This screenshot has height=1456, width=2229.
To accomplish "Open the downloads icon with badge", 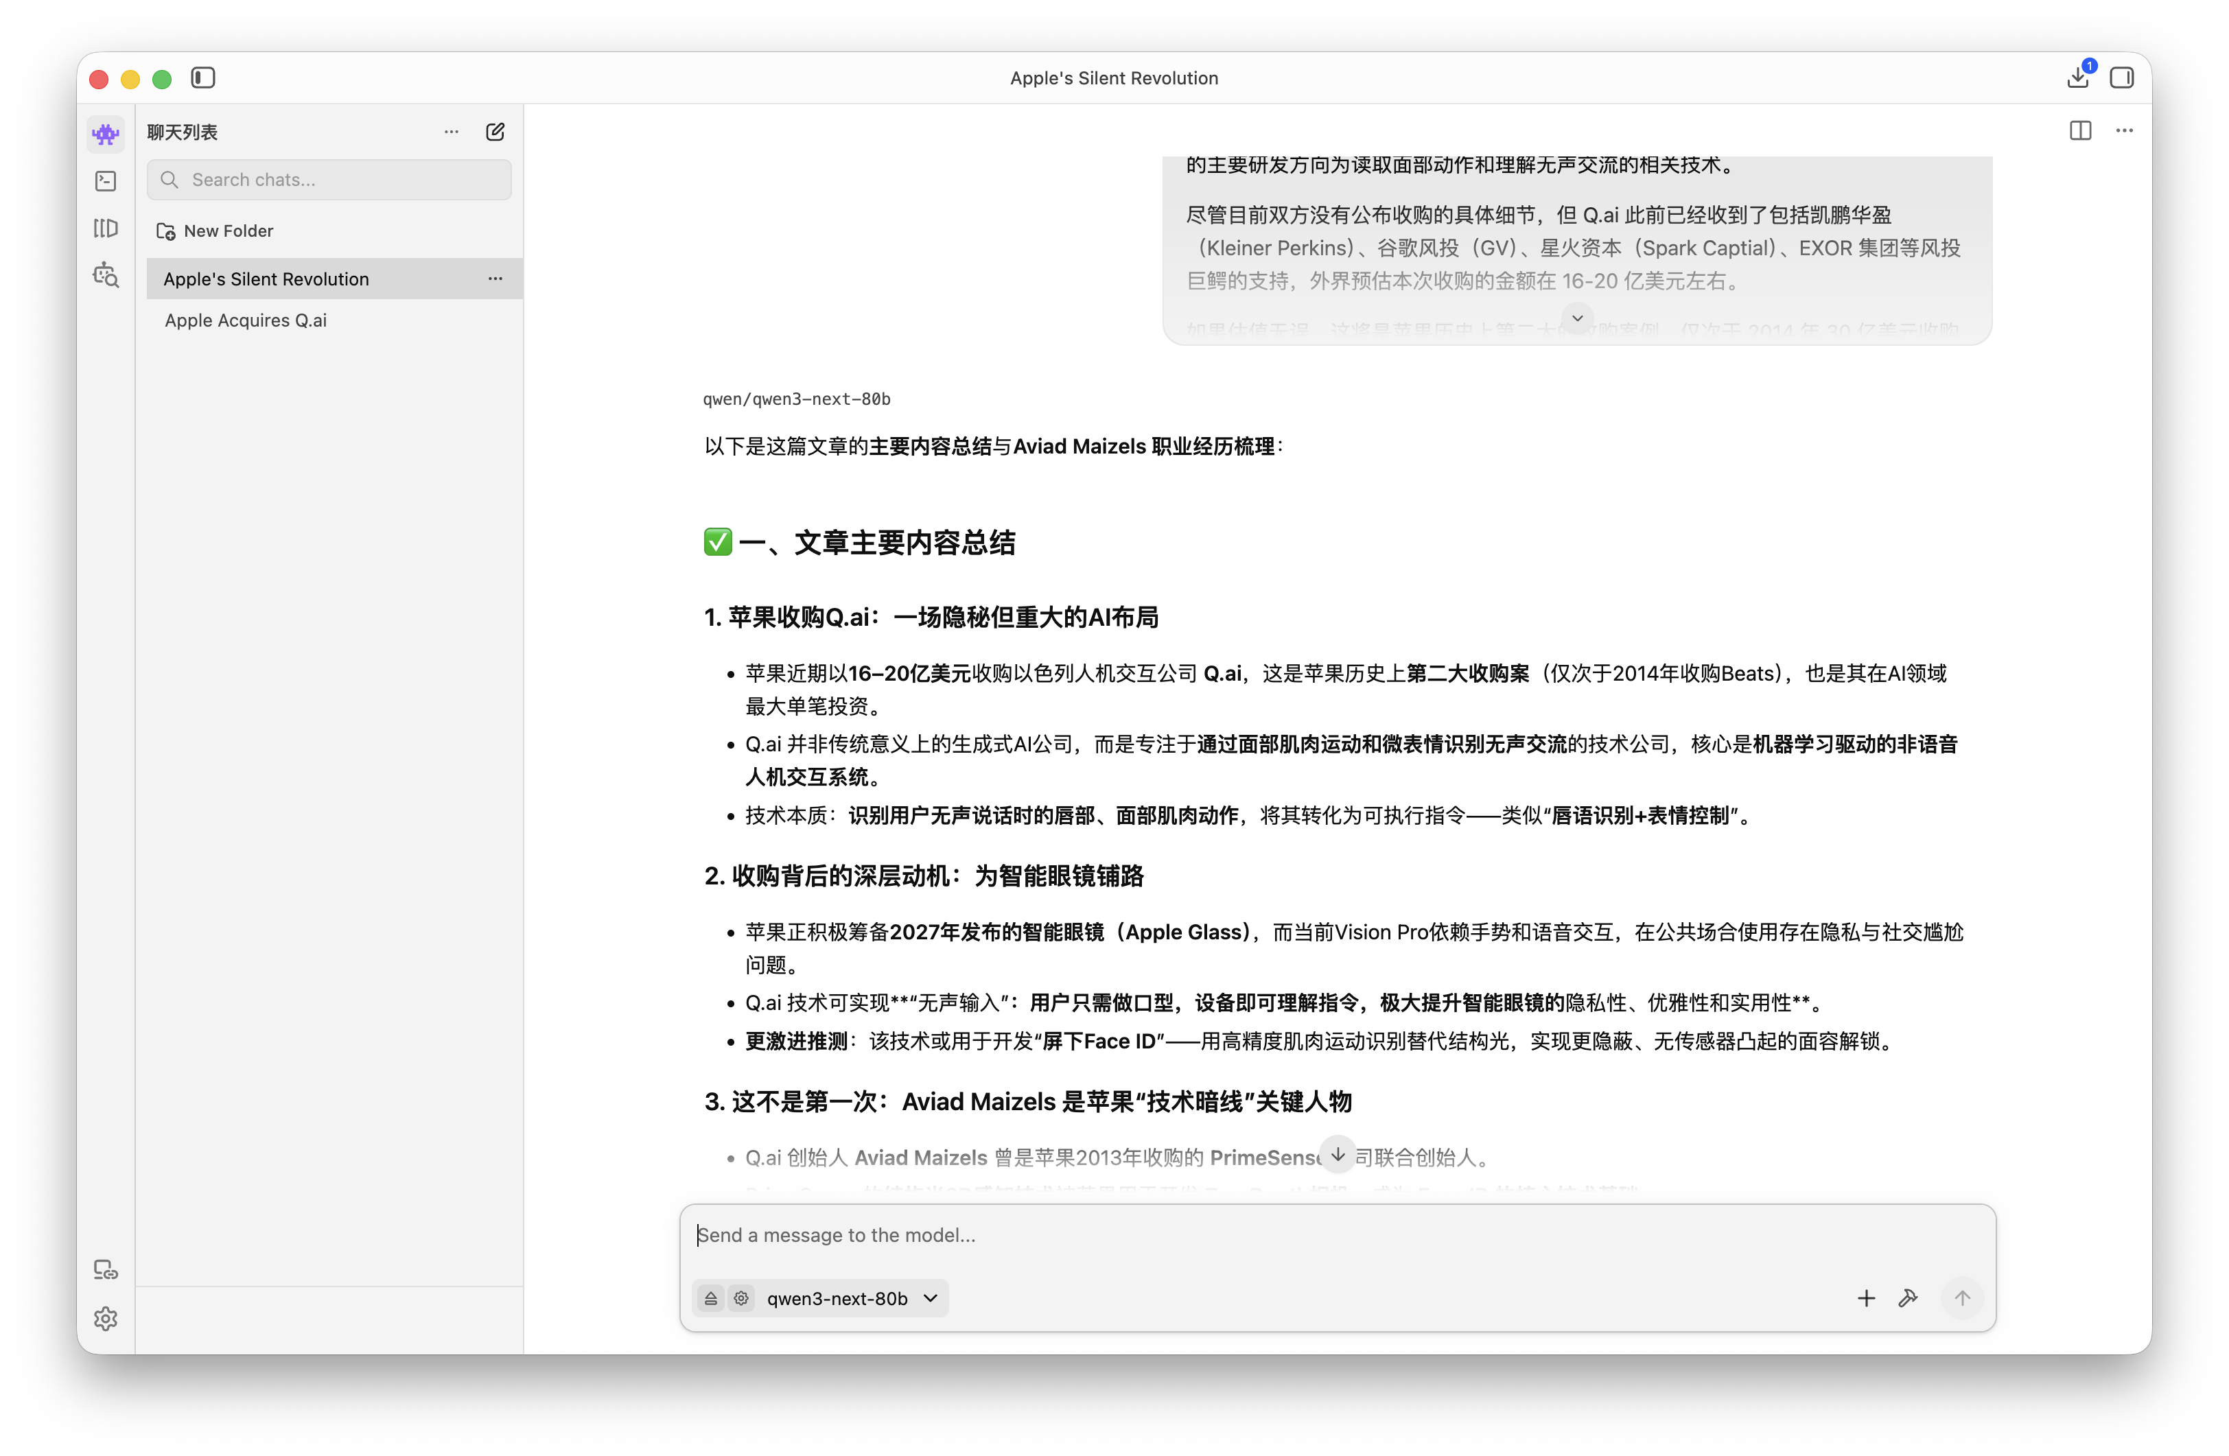I will 2078,78.
